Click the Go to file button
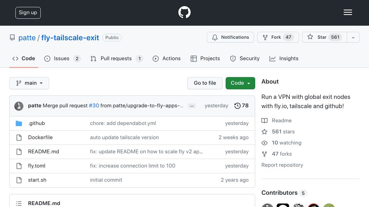This screenshot has height=207, width=369. pyautogui.click(x=205, y=83)
